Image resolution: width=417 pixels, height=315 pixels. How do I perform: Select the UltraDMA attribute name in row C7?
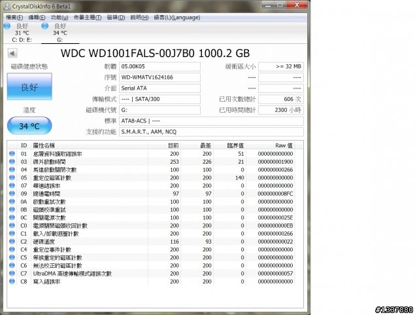click(73, 274)
